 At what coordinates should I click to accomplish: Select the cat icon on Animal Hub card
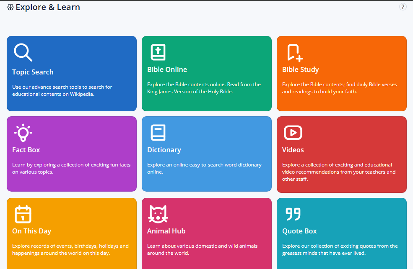[x=158, y=214]
